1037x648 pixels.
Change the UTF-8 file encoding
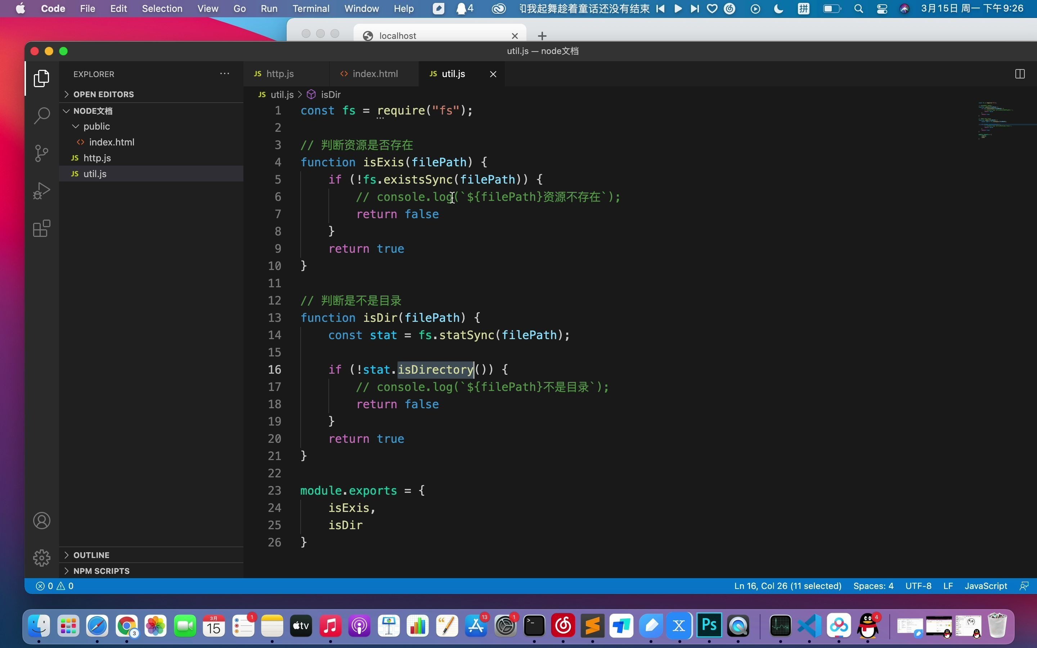click(918, 586)
